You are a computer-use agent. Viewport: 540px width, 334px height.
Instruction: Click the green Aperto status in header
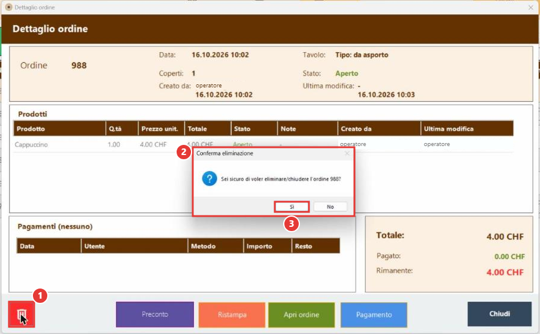(x=347, y=74)
